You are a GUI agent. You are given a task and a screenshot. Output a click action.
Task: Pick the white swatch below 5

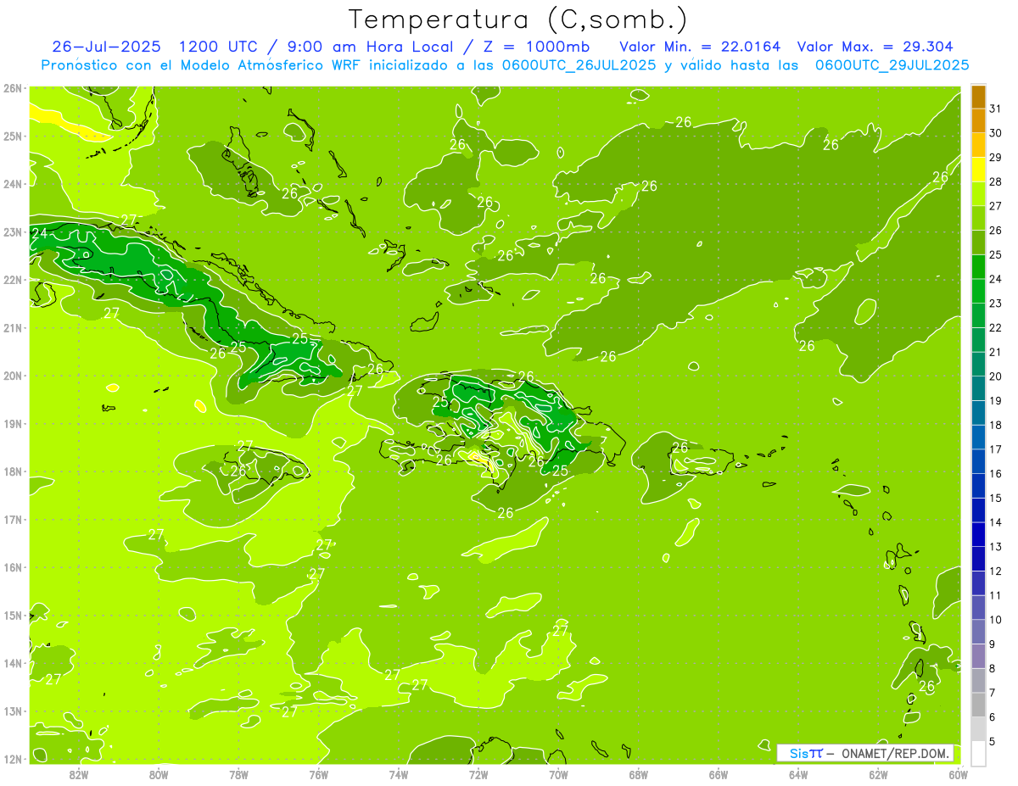click(x=978, y=753)
